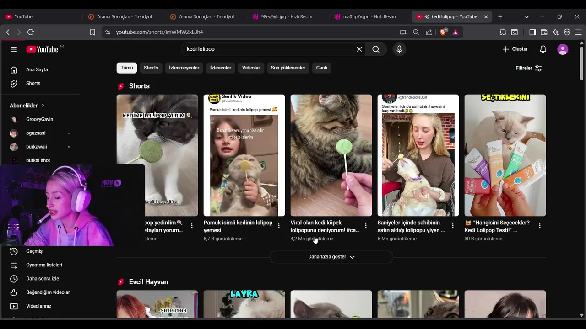Screen dimensions: 586x329
Task: Go forward with browser forward arrow
Action: 19,32
